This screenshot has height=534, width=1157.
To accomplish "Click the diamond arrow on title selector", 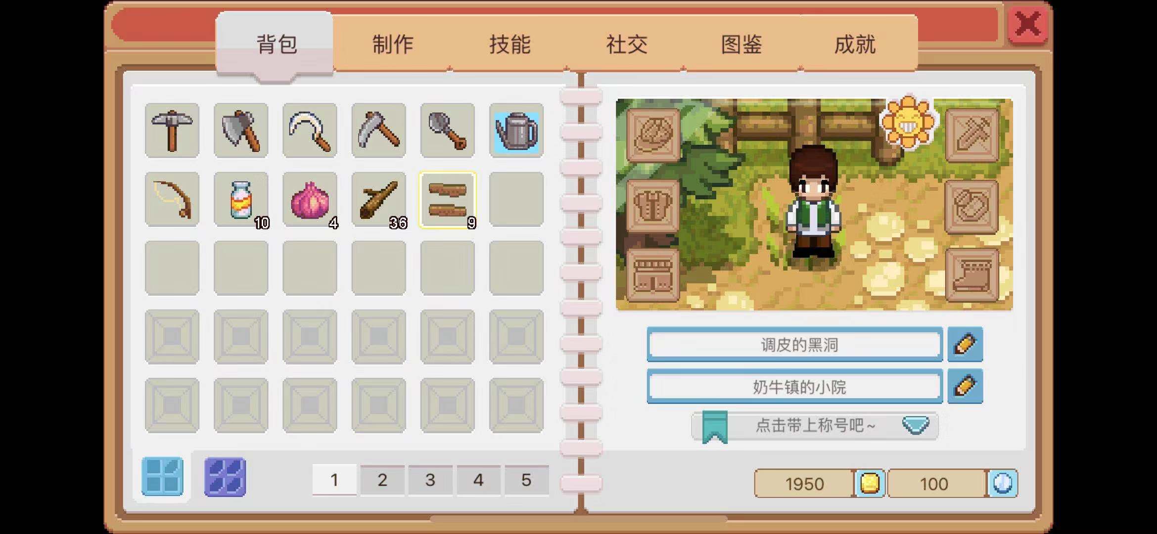I will click(916, 425).
